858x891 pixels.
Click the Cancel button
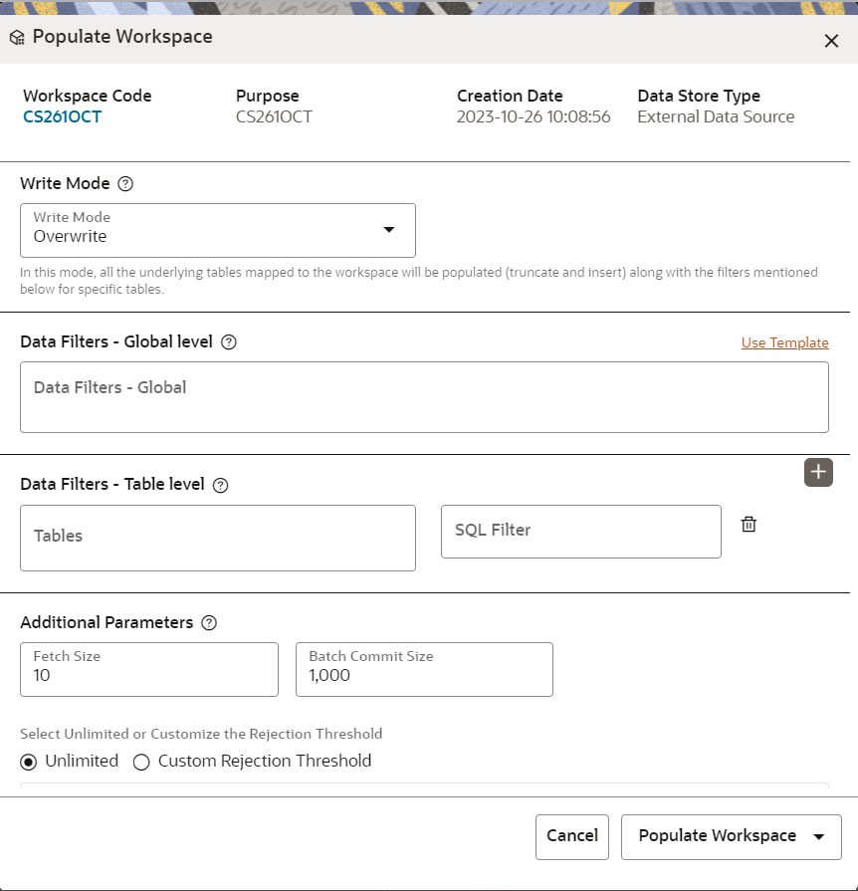(x=571, y=836)
